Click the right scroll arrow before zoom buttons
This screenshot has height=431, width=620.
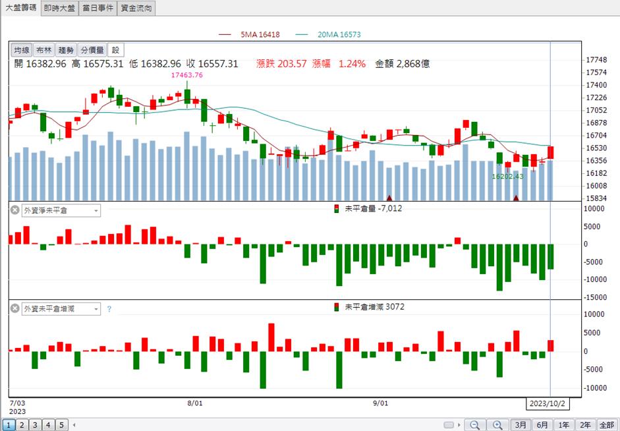459,425
